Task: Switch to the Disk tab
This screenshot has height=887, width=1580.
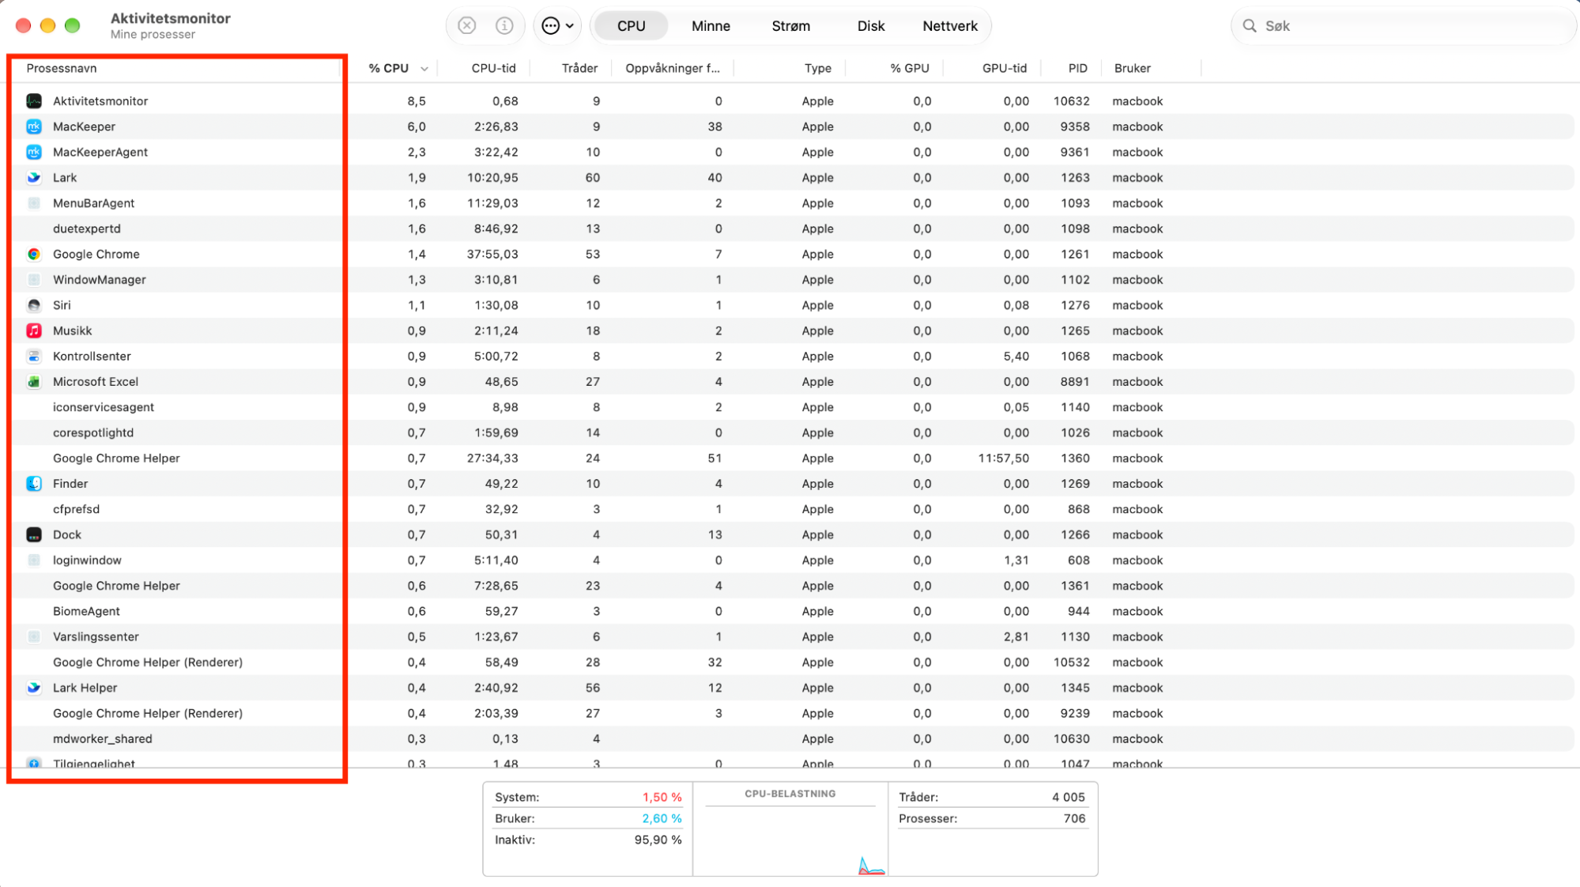Action: 870,26
